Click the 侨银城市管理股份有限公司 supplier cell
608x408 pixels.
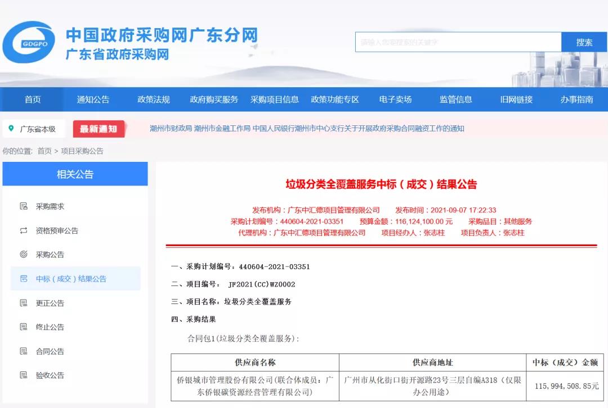pyautogui.click(x=255, y=386)
